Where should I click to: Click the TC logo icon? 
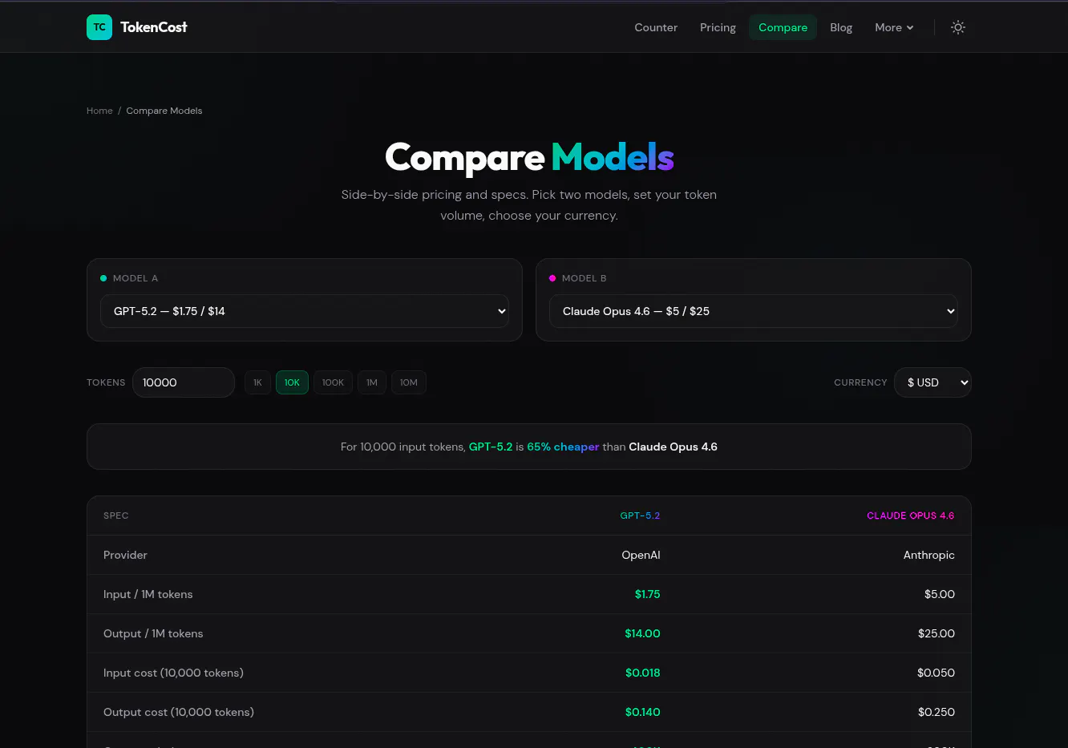click(99, 27)
